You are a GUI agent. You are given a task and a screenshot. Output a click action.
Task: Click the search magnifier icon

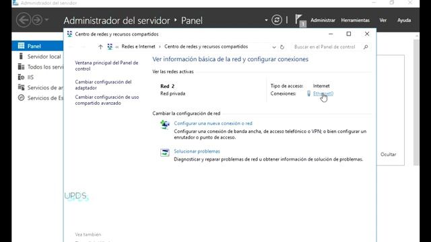coord(366,47)
